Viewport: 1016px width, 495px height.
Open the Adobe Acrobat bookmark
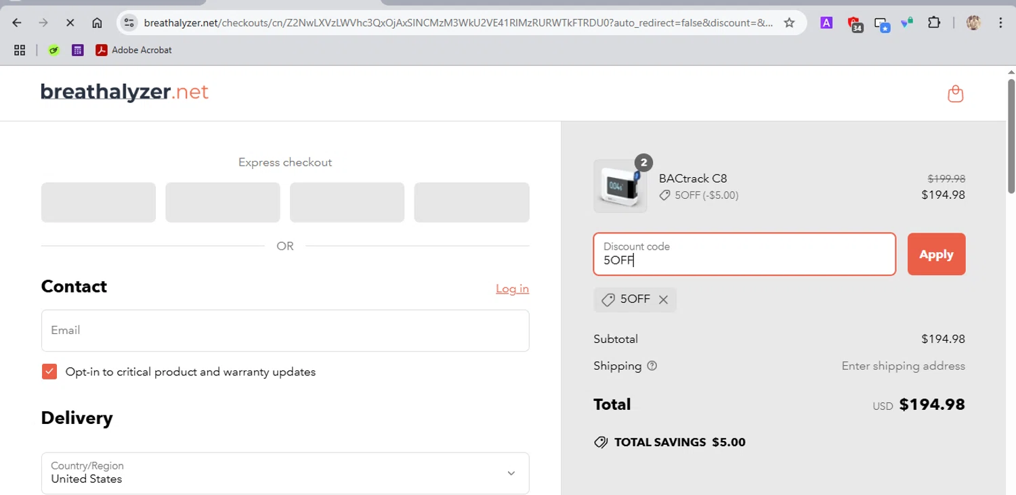pos(133,49)
